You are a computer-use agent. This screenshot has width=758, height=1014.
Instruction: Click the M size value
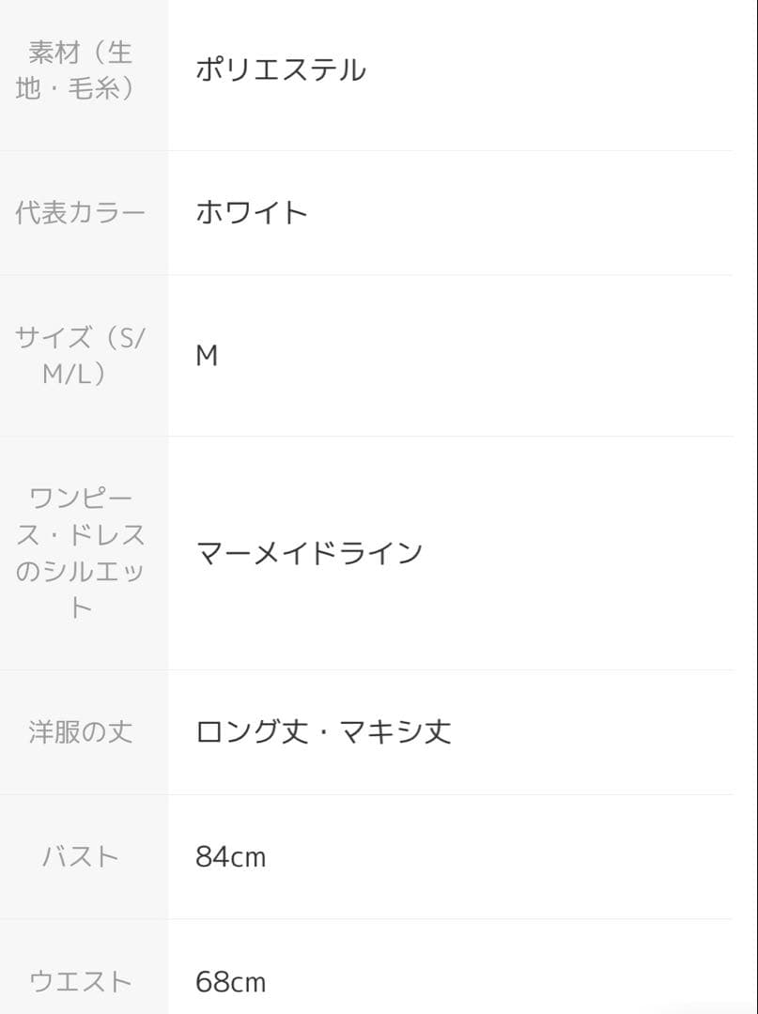207,356
